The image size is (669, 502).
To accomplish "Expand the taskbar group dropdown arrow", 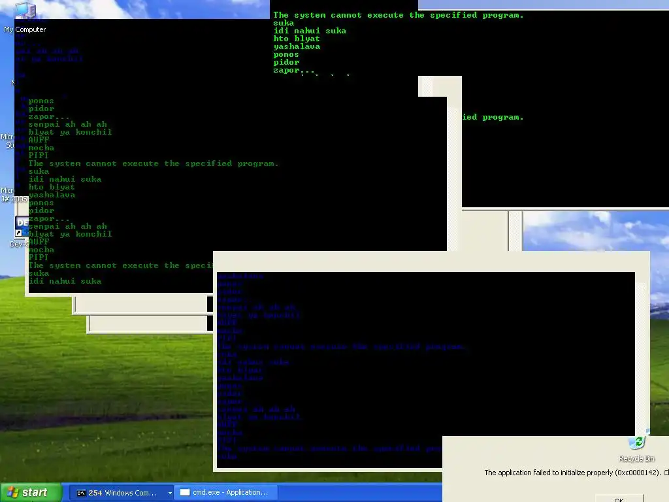I will pos(170,493).
